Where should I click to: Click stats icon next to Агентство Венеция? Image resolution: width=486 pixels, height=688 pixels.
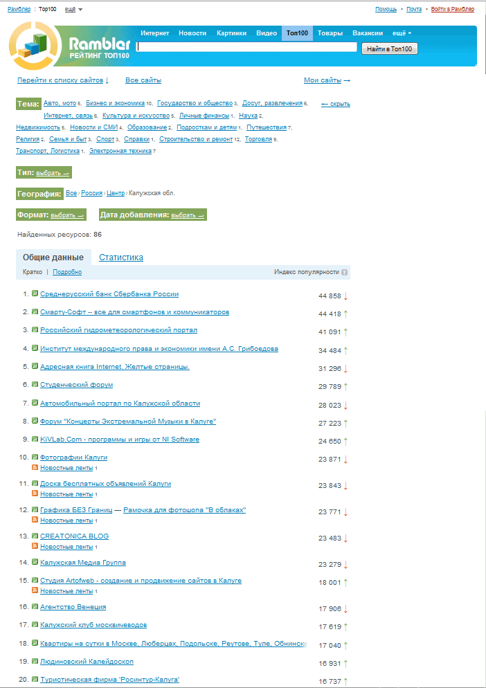(35, 606)
